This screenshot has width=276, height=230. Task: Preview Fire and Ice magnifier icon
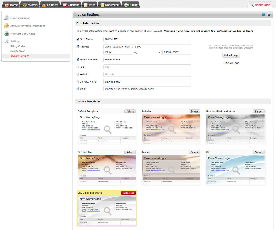coord(107,170)
